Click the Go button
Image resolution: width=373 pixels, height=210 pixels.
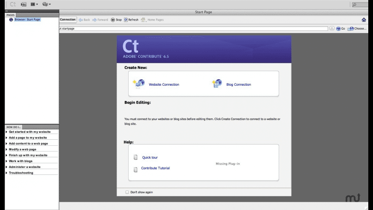click(340, 29)
